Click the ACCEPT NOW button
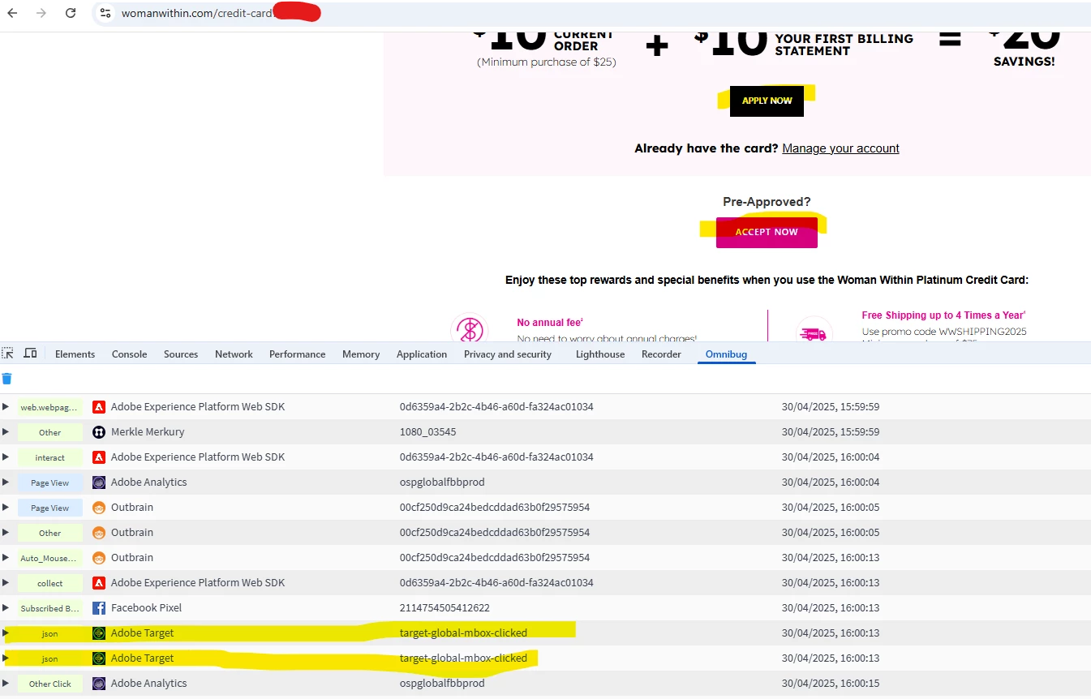Screen dimensions: 1091x699 [767, 232]
